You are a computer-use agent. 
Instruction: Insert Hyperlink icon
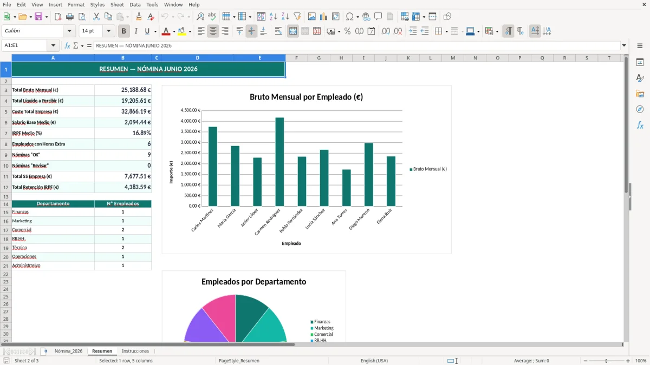coord(367,17)
